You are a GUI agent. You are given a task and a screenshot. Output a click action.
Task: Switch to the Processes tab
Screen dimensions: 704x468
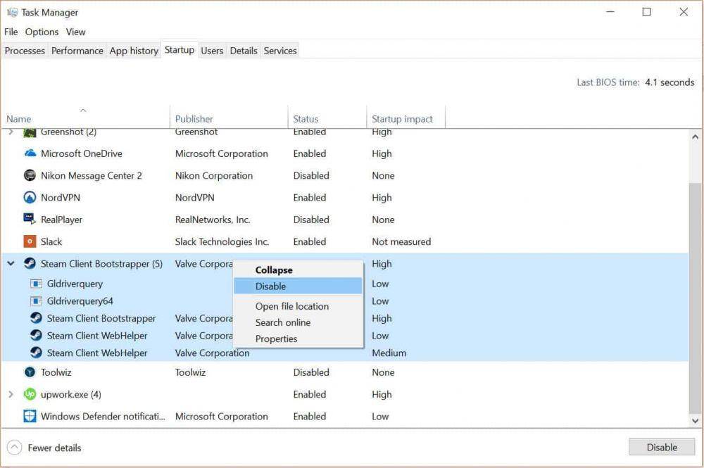coord(25,51)
